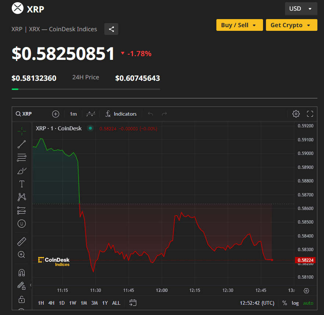Image resolution: width=324 pixels, height=315 pixels.
Task: Select the ruler measure tool
Action: point(22,242)
